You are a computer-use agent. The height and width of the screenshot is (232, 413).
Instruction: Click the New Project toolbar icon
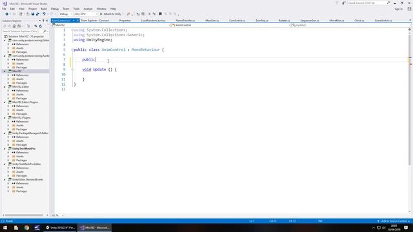coord(21,14)
